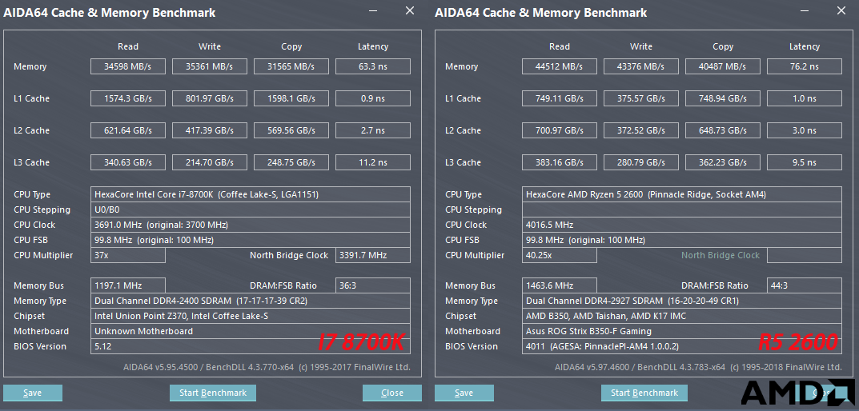This screenshot has width=859, height=411.
Task: Click the L1 copy value 1598.1 GB/s
Action: point(291,98)
